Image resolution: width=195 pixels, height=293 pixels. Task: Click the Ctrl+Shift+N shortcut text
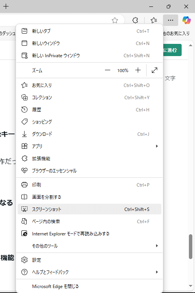coord(137,56)
